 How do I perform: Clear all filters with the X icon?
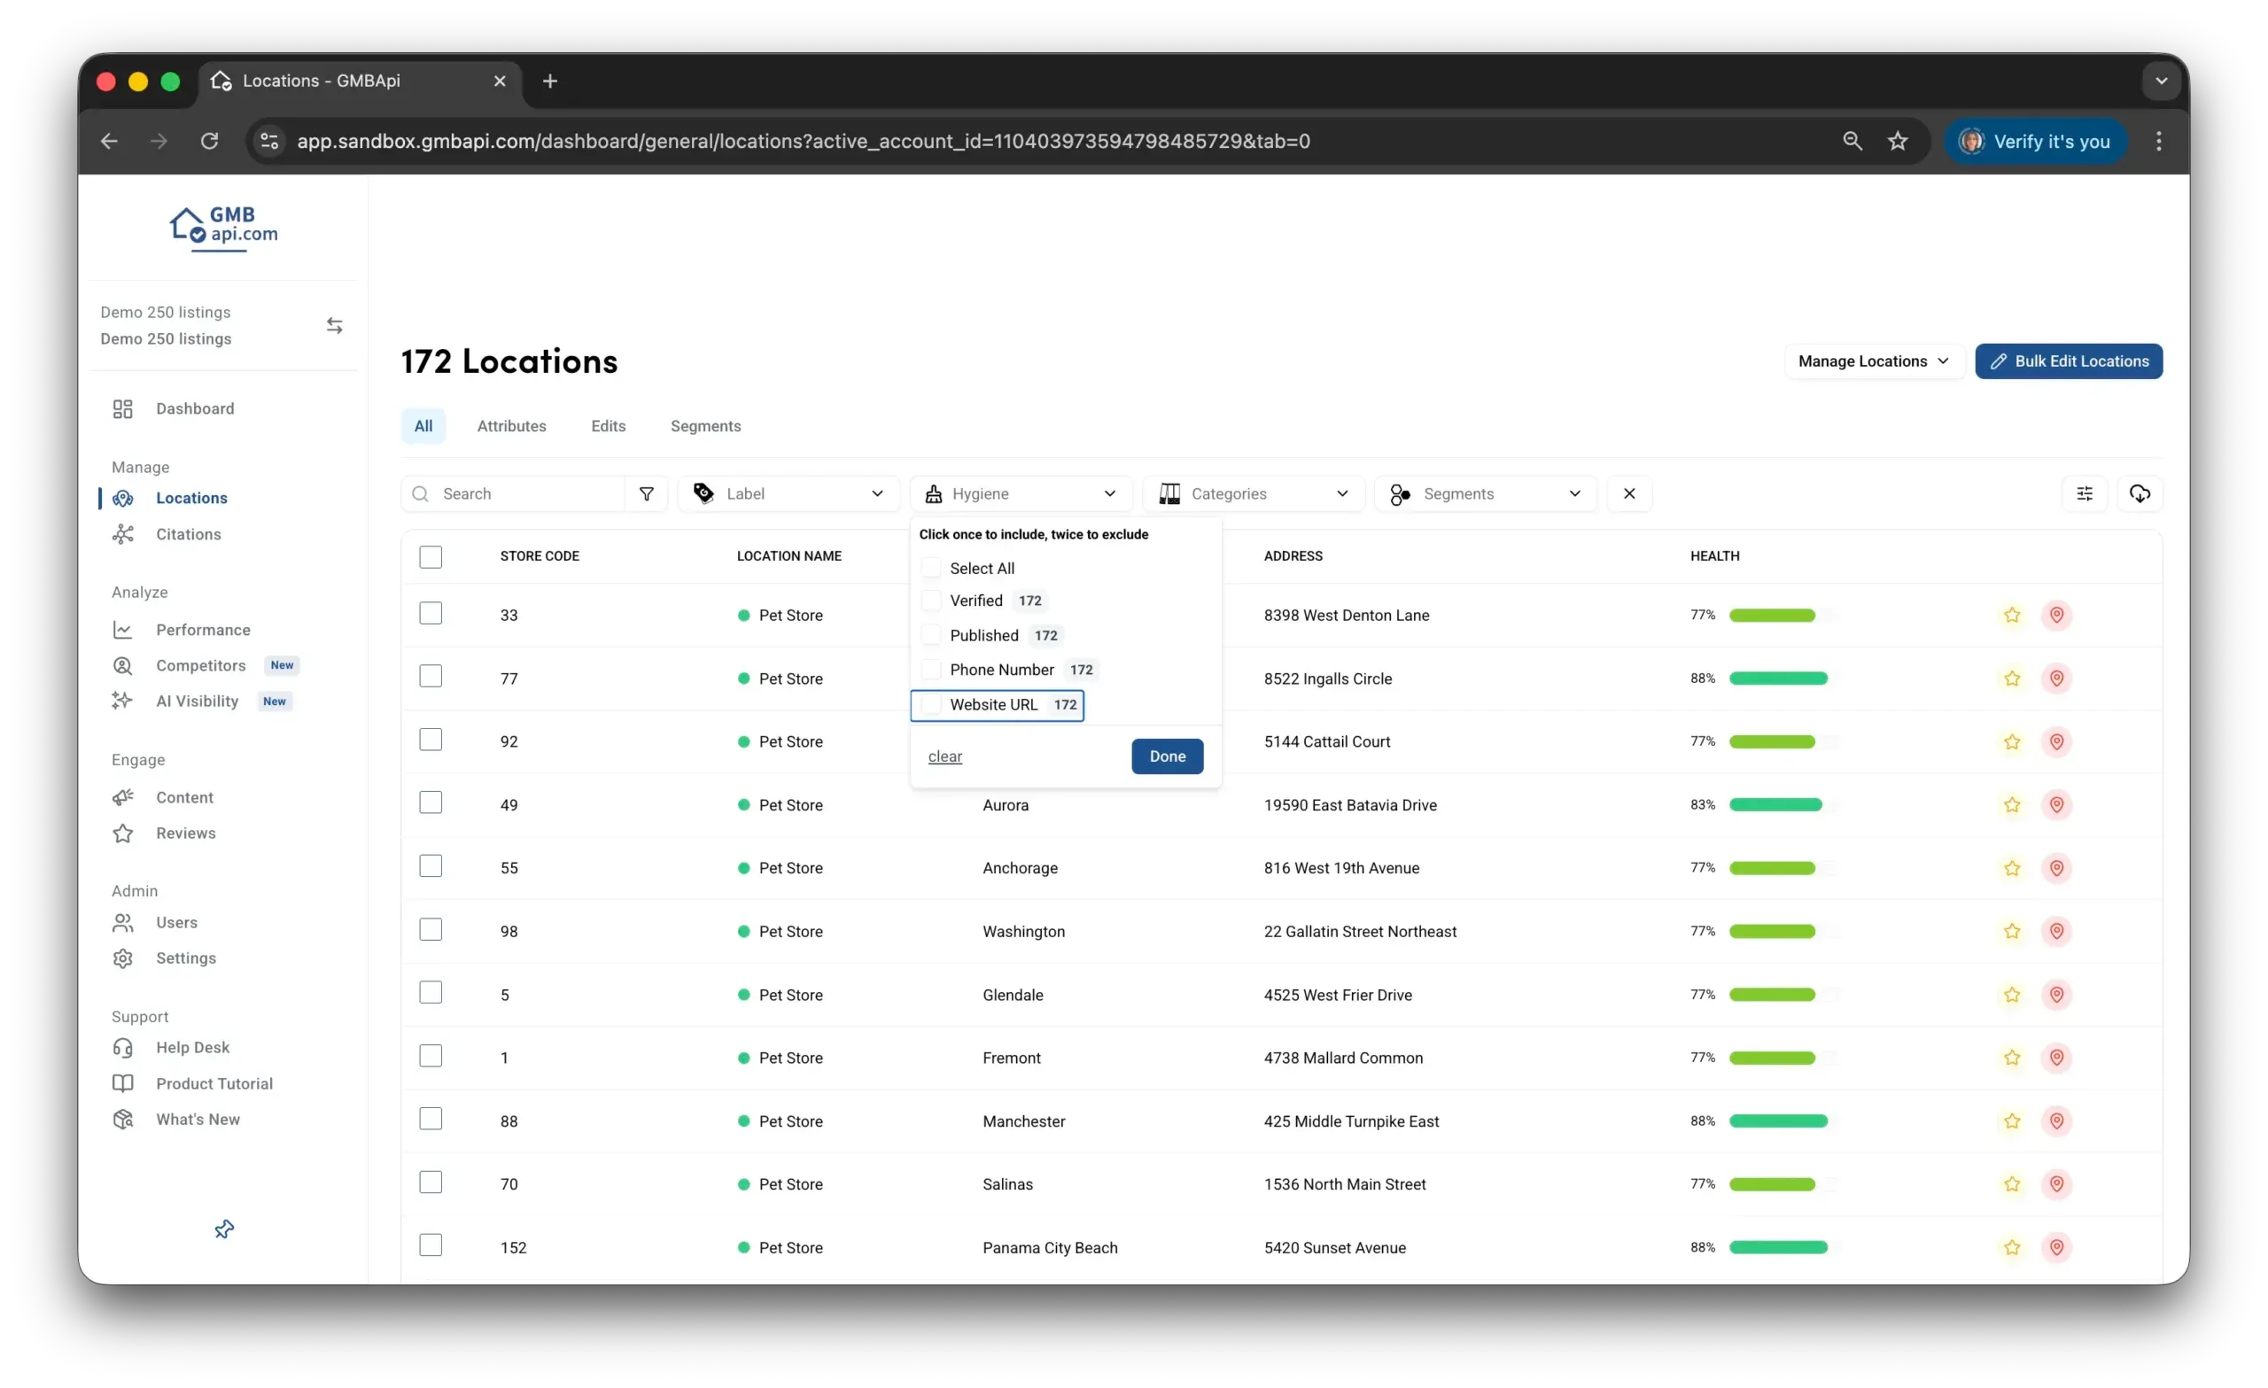click(x=1628, y=494)
